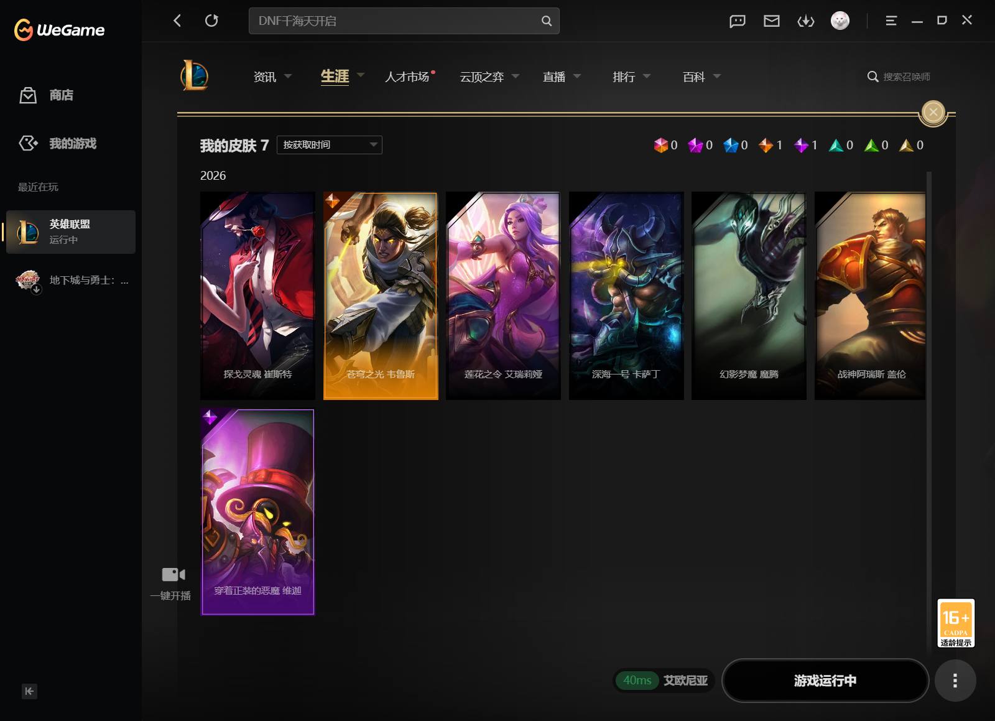Click the green triangle gem icon
The image size is (995, 721).
871,145
